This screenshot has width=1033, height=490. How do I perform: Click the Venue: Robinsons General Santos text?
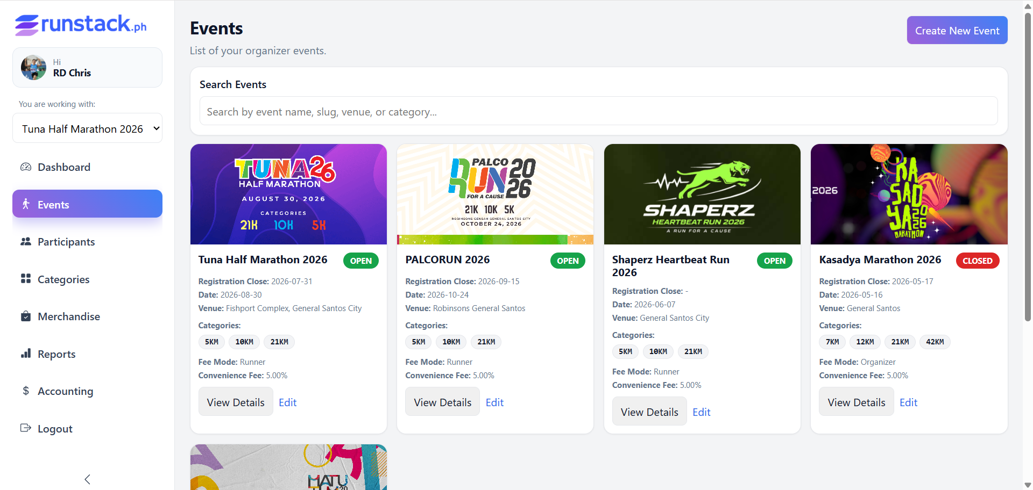point(465,308)
